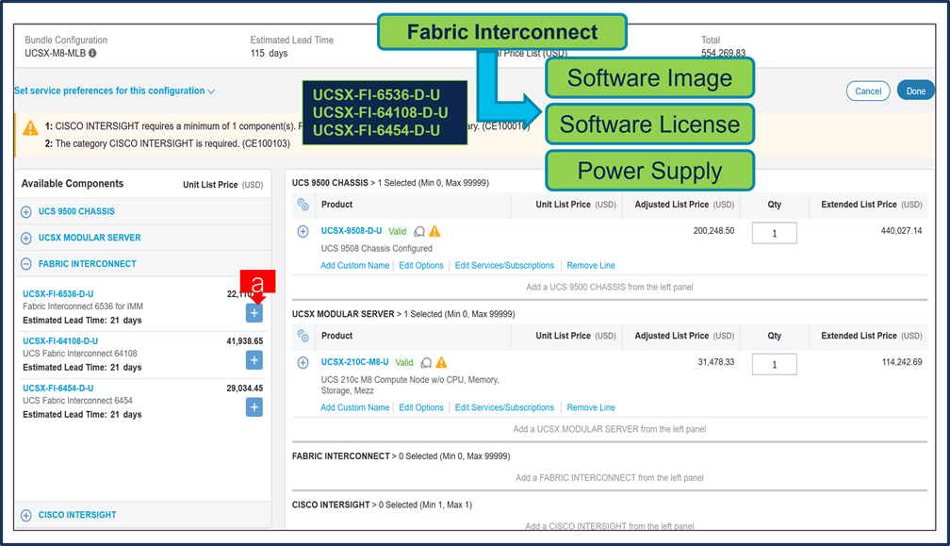Click the Valid badge next to UCSX-9508-D-U

click(398, 231)
